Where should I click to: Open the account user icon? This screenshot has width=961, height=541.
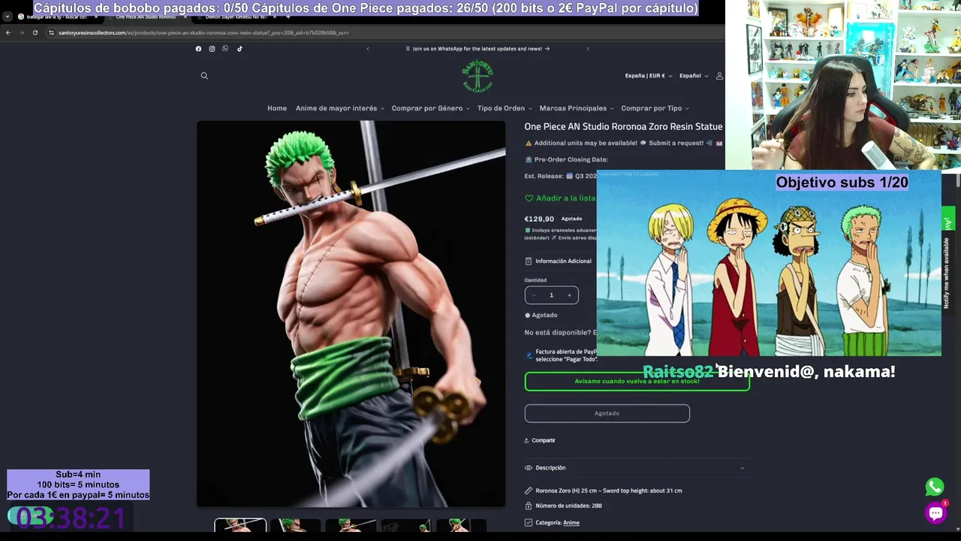tap(719, 76)
